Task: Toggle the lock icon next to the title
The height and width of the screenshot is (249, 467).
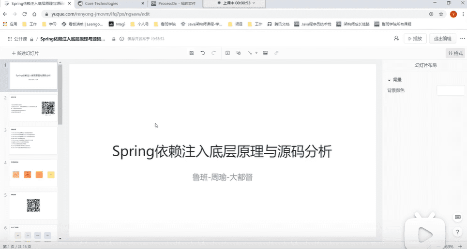Action: pos(114,39)
